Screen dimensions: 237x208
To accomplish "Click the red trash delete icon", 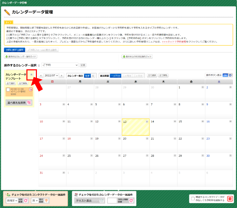I will (x=230, y=199).
